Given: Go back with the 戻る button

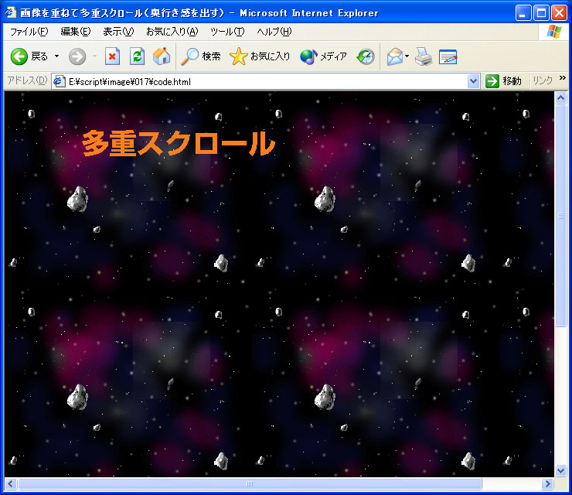Looking at the screenshot, I should click(29, 56).
